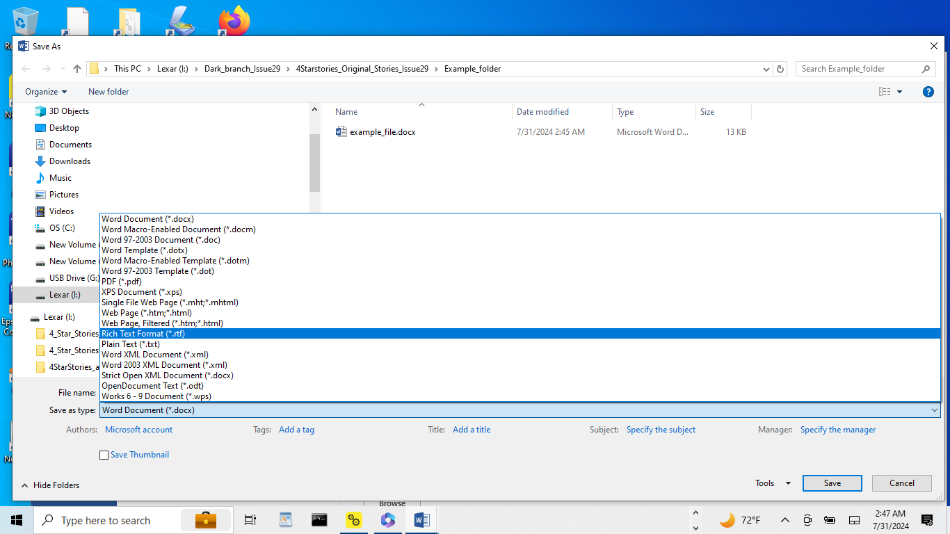Select Plain Text (*.txt) format option
950x534 pixels.
[131, 344]
